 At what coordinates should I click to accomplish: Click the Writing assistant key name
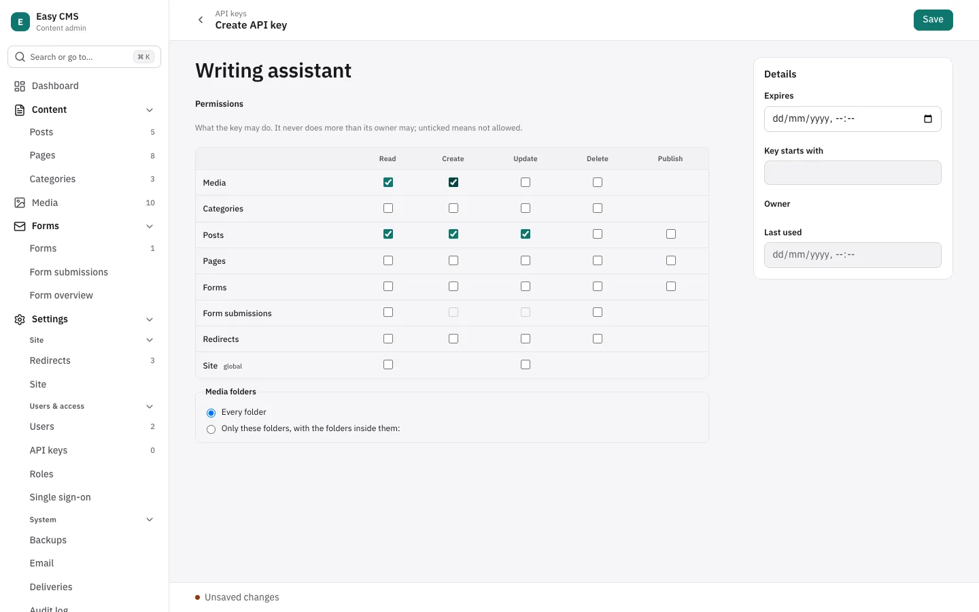(273, 71)
